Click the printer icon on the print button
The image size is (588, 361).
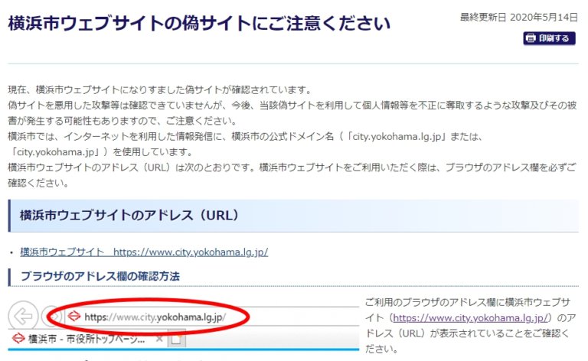[531, 38]
